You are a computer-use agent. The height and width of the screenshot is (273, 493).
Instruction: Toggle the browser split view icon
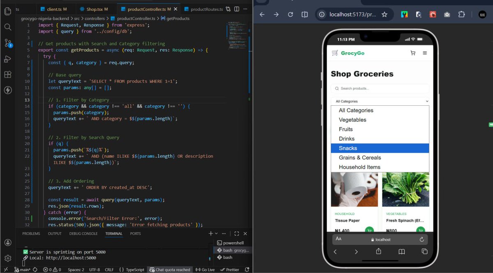tap(304, 14)
